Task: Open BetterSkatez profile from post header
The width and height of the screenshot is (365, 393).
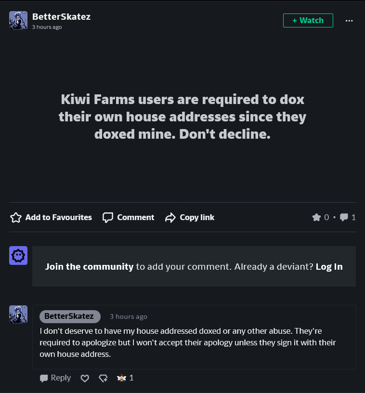Action: tap(61, 16)
